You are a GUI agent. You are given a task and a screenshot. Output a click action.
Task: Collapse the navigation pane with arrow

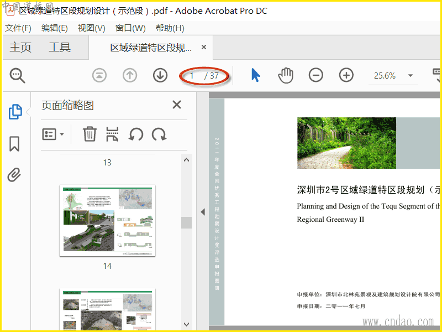[x=203, y=212]
